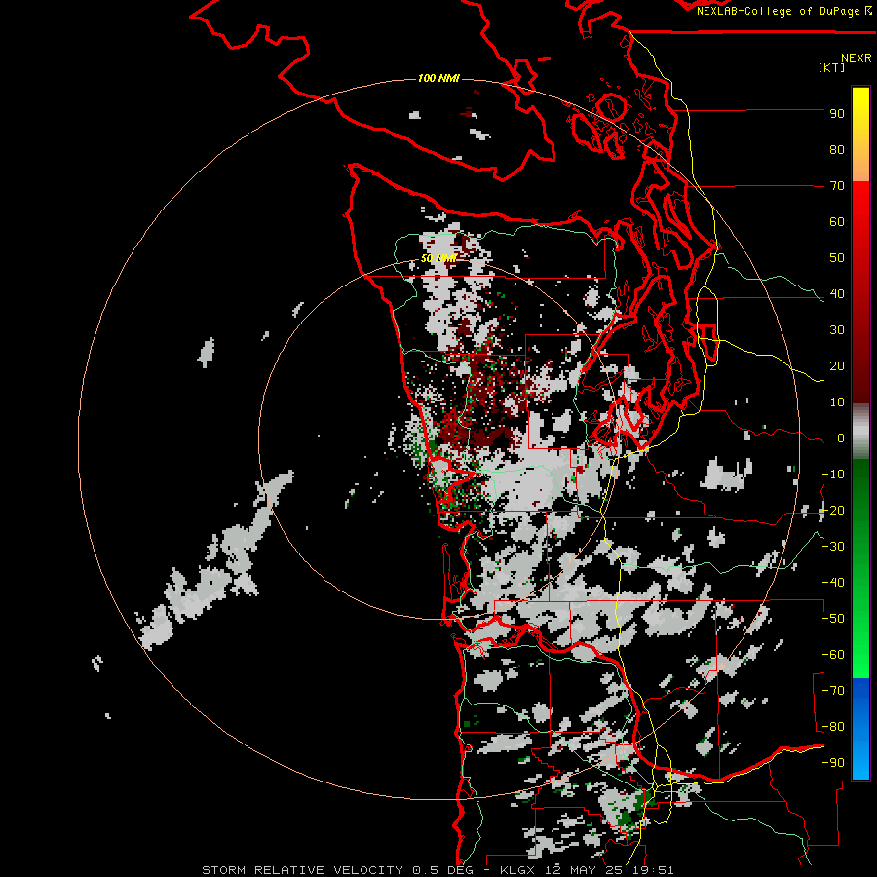Click the "0" value on the velocity scale
This screenshot has width=877, height=877.
(x=841, y=438)
